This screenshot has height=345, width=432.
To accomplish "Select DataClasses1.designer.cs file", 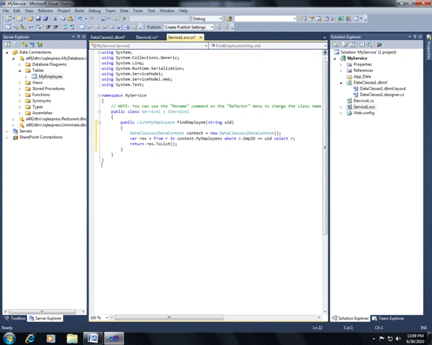I will (x=381, y=95).
